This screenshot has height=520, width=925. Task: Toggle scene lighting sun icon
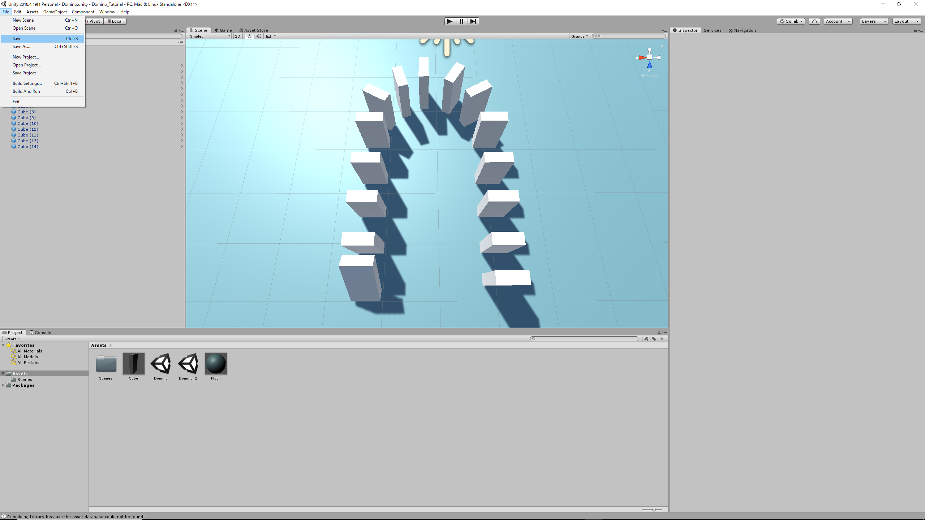[249, 36]
